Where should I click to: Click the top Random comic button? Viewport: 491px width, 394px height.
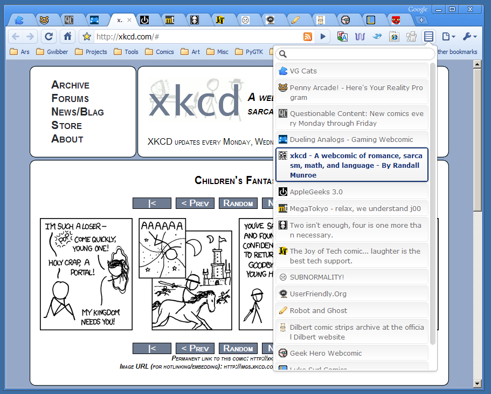(x=238, y=203)
